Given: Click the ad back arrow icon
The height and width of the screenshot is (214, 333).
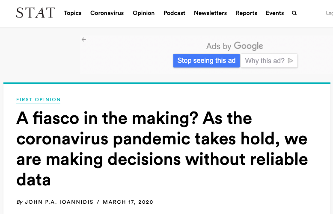Looking at the screenshot, I should coord(84,40).
